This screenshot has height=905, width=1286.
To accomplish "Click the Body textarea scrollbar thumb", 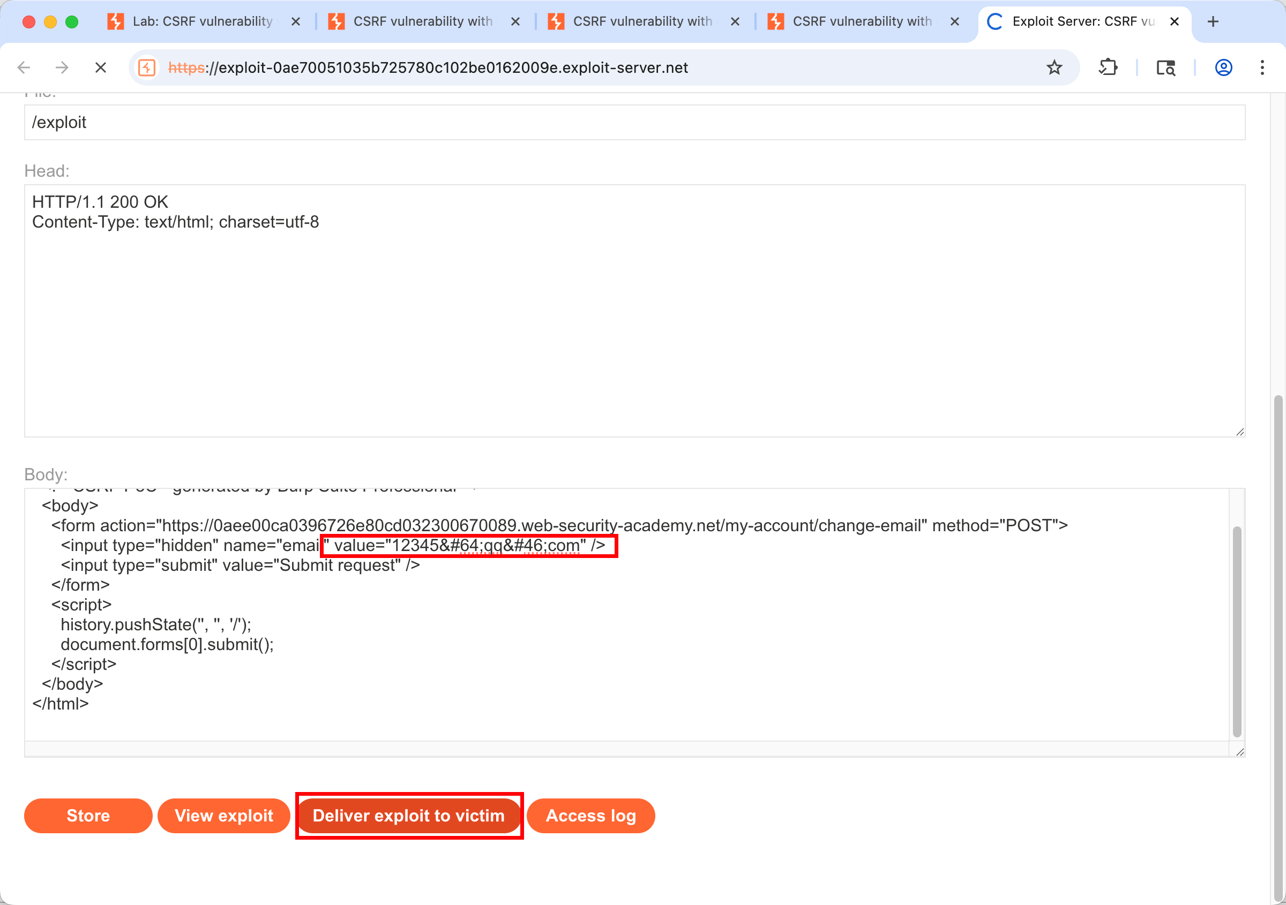I will 1237,631.
